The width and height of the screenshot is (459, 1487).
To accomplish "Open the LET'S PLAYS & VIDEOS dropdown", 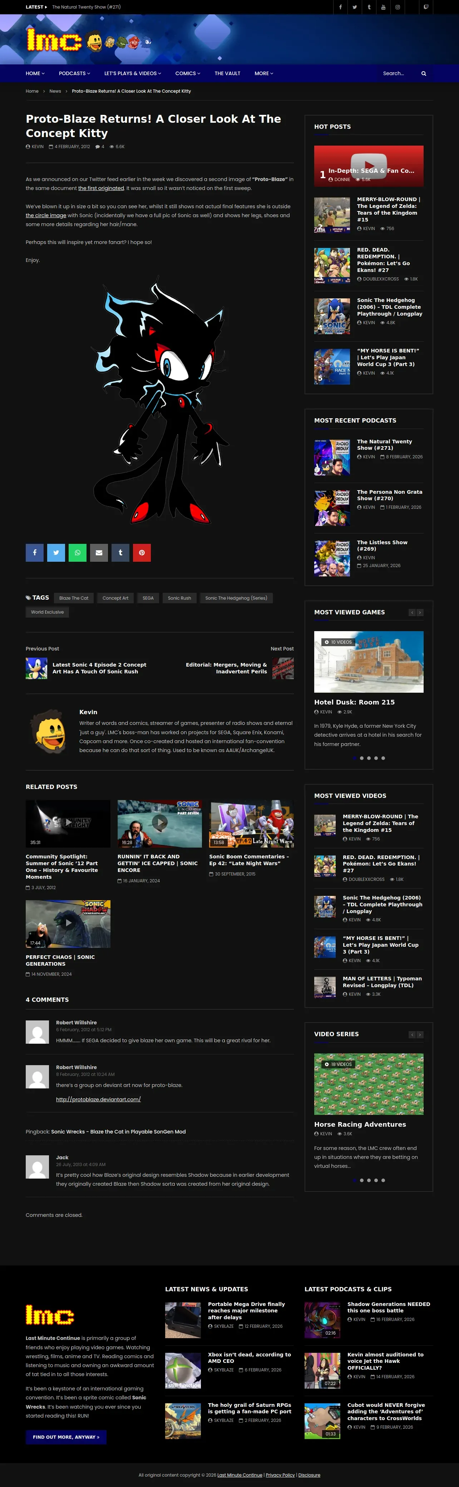I will click(x=133, y=73).
